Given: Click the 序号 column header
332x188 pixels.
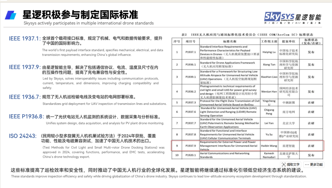Looking at the screenshot, I should pos(176,41).
